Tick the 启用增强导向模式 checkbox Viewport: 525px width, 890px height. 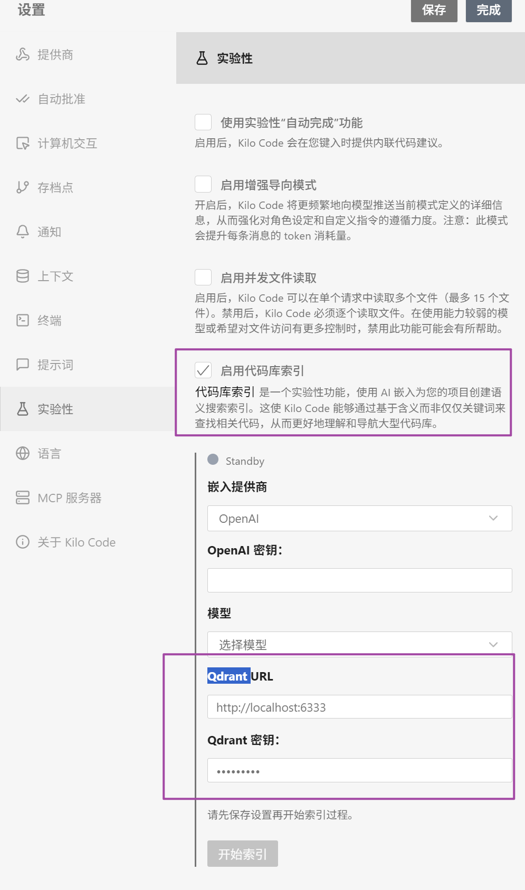pyautogui.click(x=203, y=185)
